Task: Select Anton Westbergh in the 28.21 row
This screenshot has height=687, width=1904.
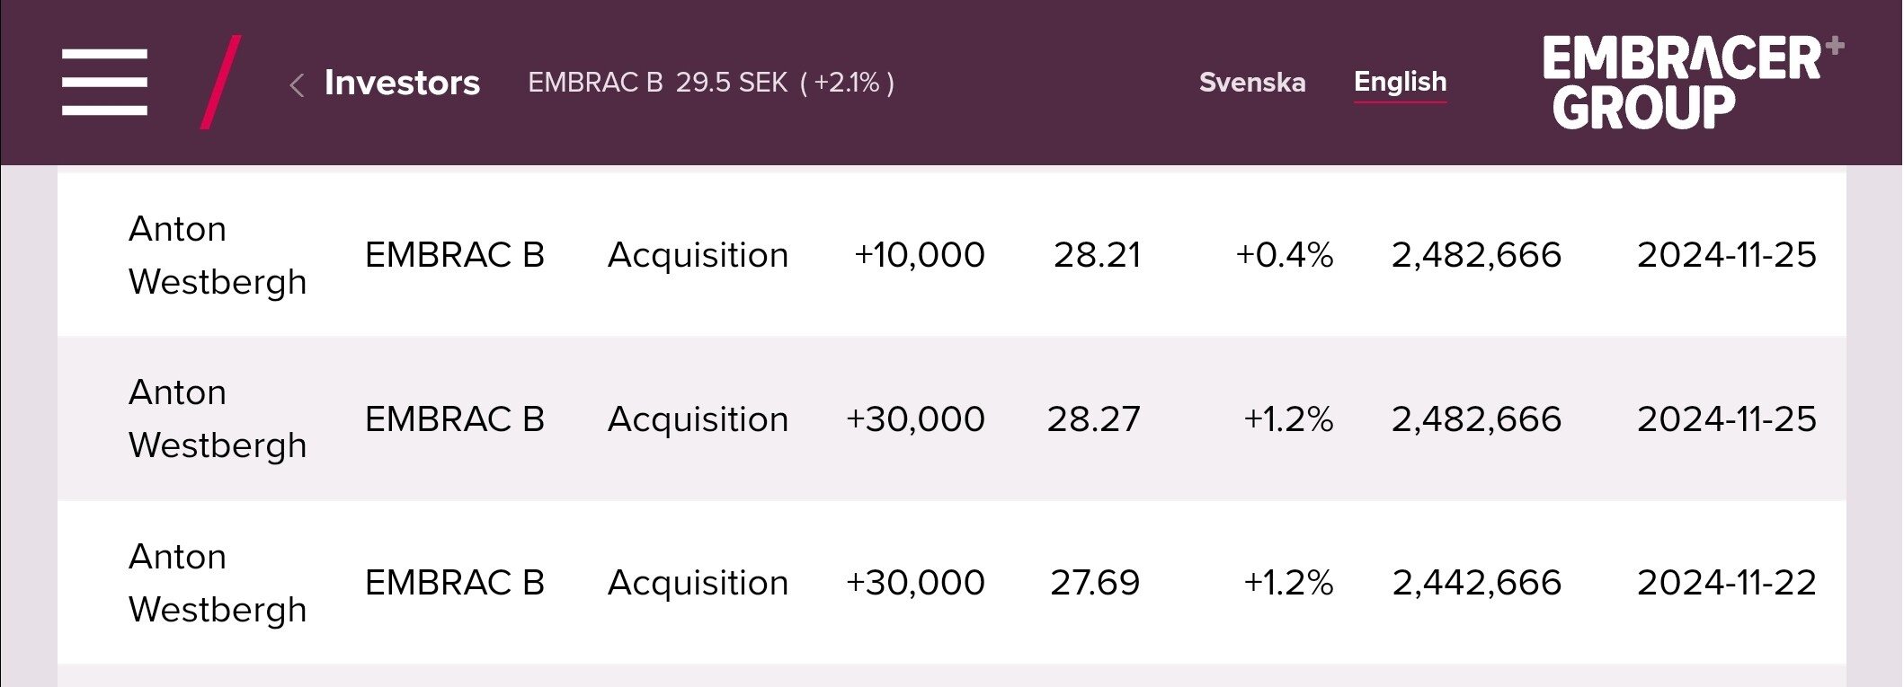Action: tap(218, 255)
